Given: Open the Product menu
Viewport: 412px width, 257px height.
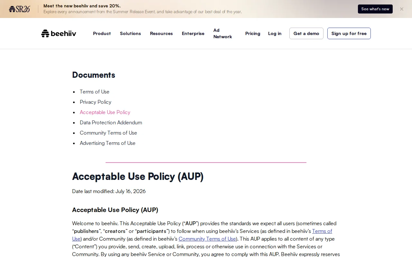Looking at the screenshot, I should [102, 33].
